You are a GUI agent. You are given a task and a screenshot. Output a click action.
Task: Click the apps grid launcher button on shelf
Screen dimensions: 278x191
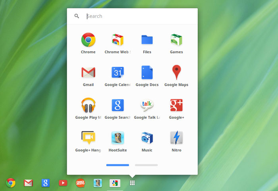pyautogui.click(x=133, y=183)
